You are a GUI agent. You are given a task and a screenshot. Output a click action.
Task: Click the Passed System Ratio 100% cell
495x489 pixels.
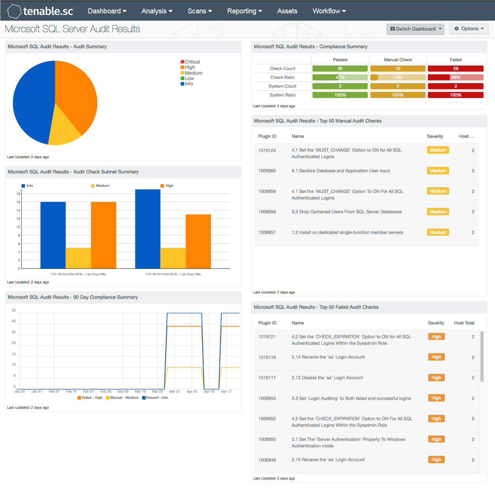pyautogui.click(x=340, y=95)
